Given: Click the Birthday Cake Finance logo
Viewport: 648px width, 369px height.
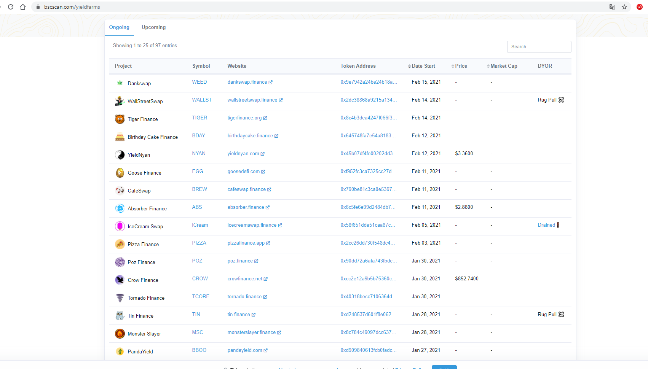Looking at the screenshot, I should [120, 137].
